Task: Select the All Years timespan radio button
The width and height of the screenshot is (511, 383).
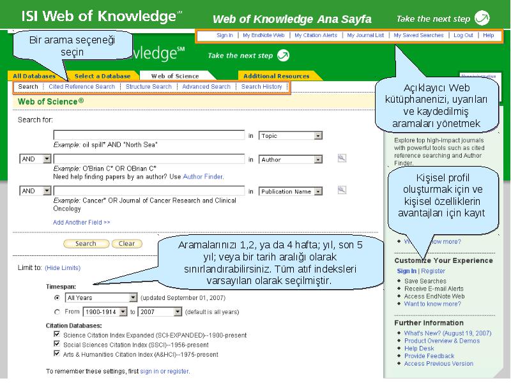Action: click(x=57, y=297)
